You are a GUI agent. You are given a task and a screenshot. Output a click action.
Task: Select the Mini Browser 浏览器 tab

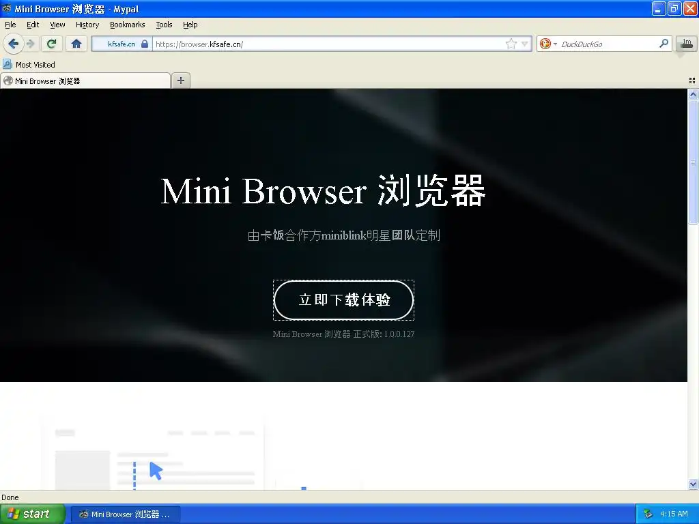(85, 81)
